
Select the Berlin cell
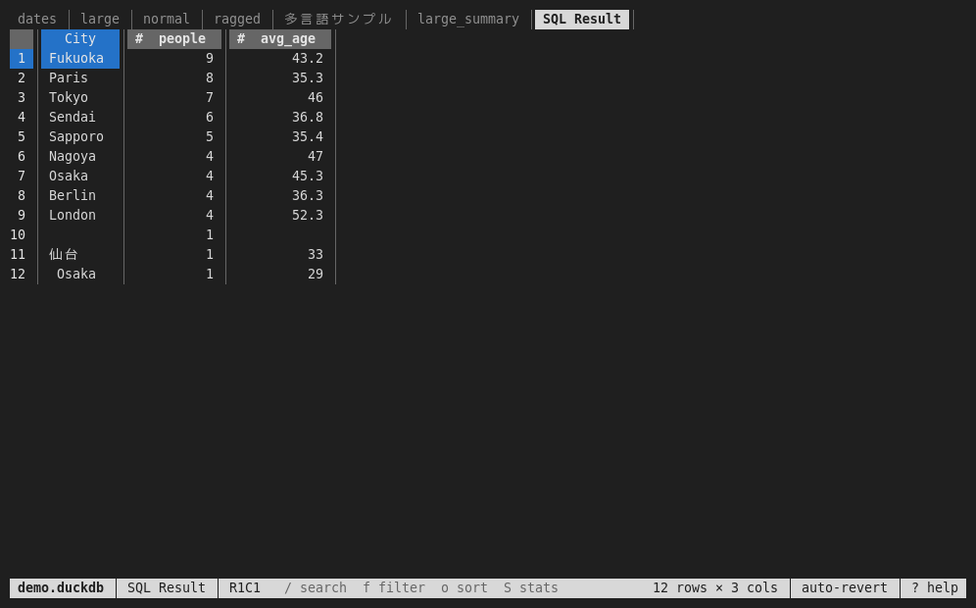[80, 195]
